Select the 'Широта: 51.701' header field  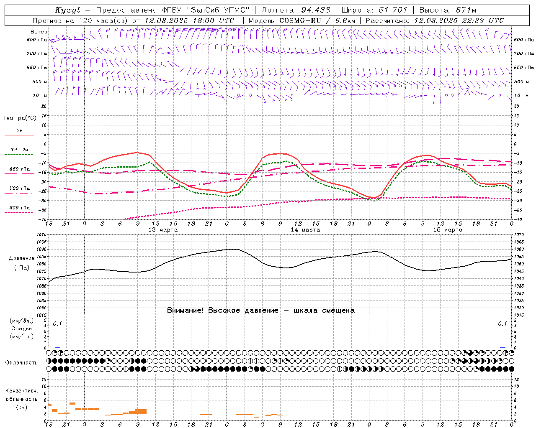pyautogui.click(x=374, y=10)
